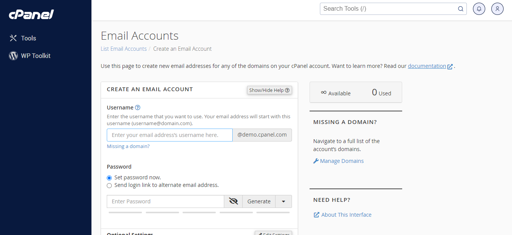The image size is (512, 235).
Task: Click the email username input field
Action: click(170, 135)
